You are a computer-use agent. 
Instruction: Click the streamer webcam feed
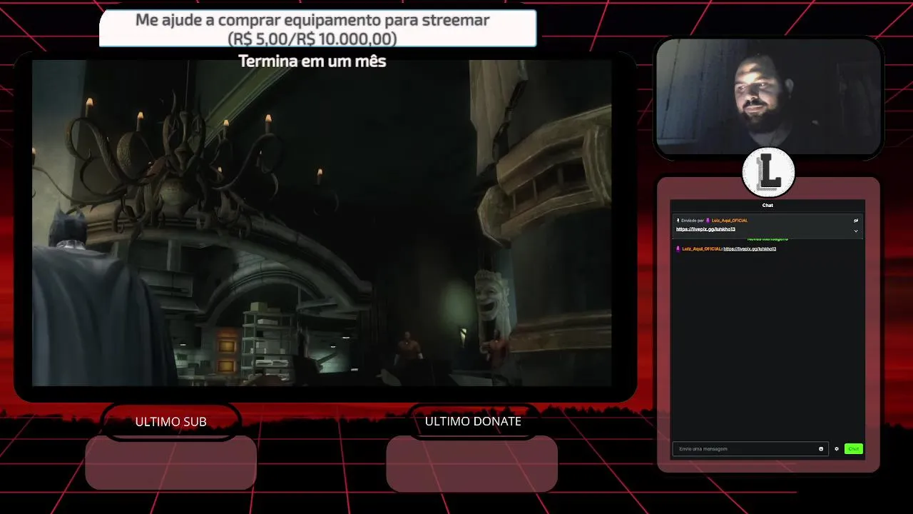coord(768,96)
